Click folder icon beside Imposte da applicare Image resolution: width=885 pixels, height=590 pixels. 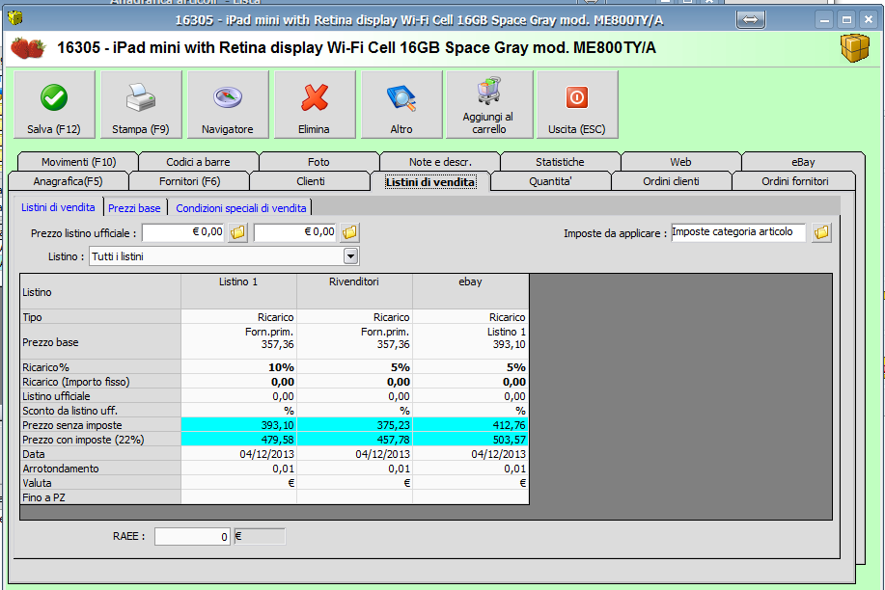(x=822, y=232)
